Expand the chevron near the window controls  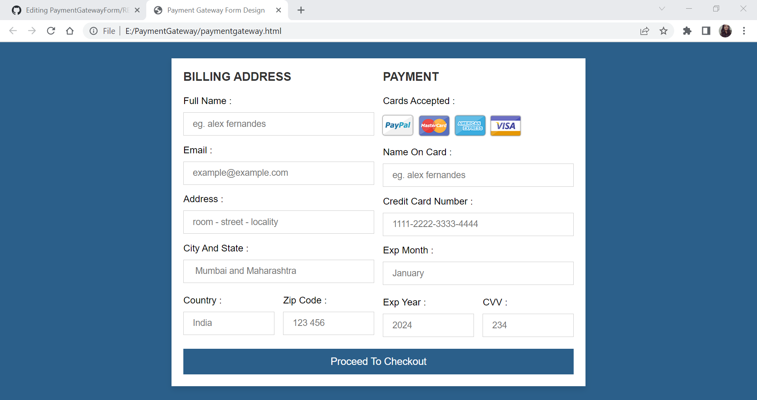[x=662, y=8]
